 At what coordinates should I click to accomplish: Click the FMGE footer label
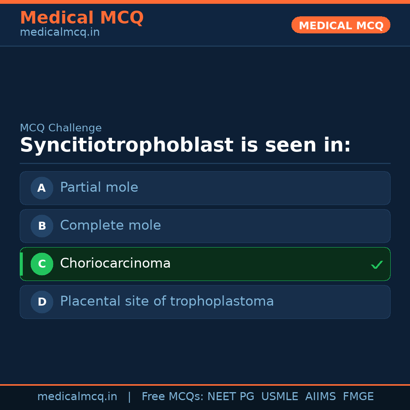(x=358, y=397)
